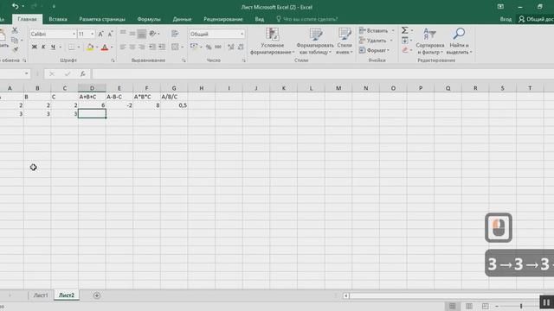
Task: Click the Copy icon in clipboard group
Action: (15, 41)
